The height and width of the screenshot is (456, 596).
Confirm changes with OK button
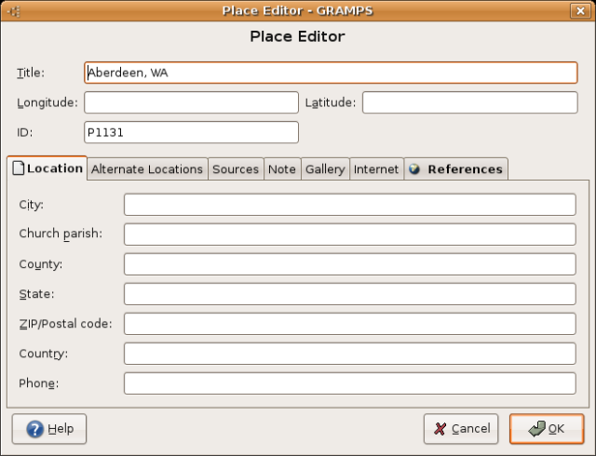coord(546,429)
